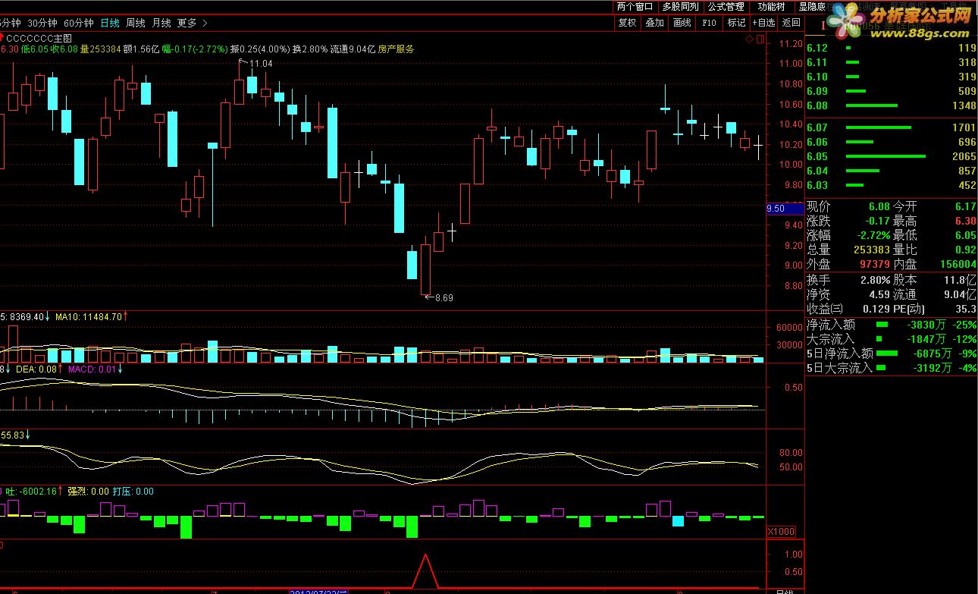Click the 内盘 156004 value
978x594 pixels.
(958, 263)
